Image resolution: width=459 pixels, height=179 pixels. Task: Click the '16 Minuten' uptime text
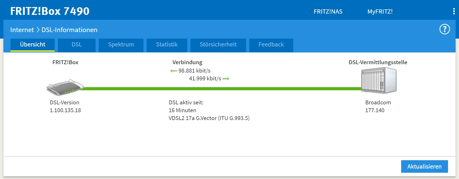click(183, 110)
